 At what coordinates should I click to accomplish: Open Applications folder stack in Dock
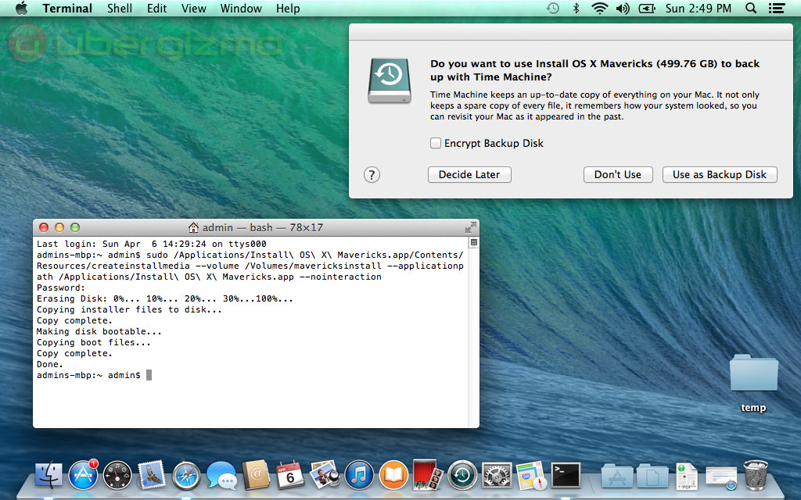pyautogui.click(x=617, y=476)
